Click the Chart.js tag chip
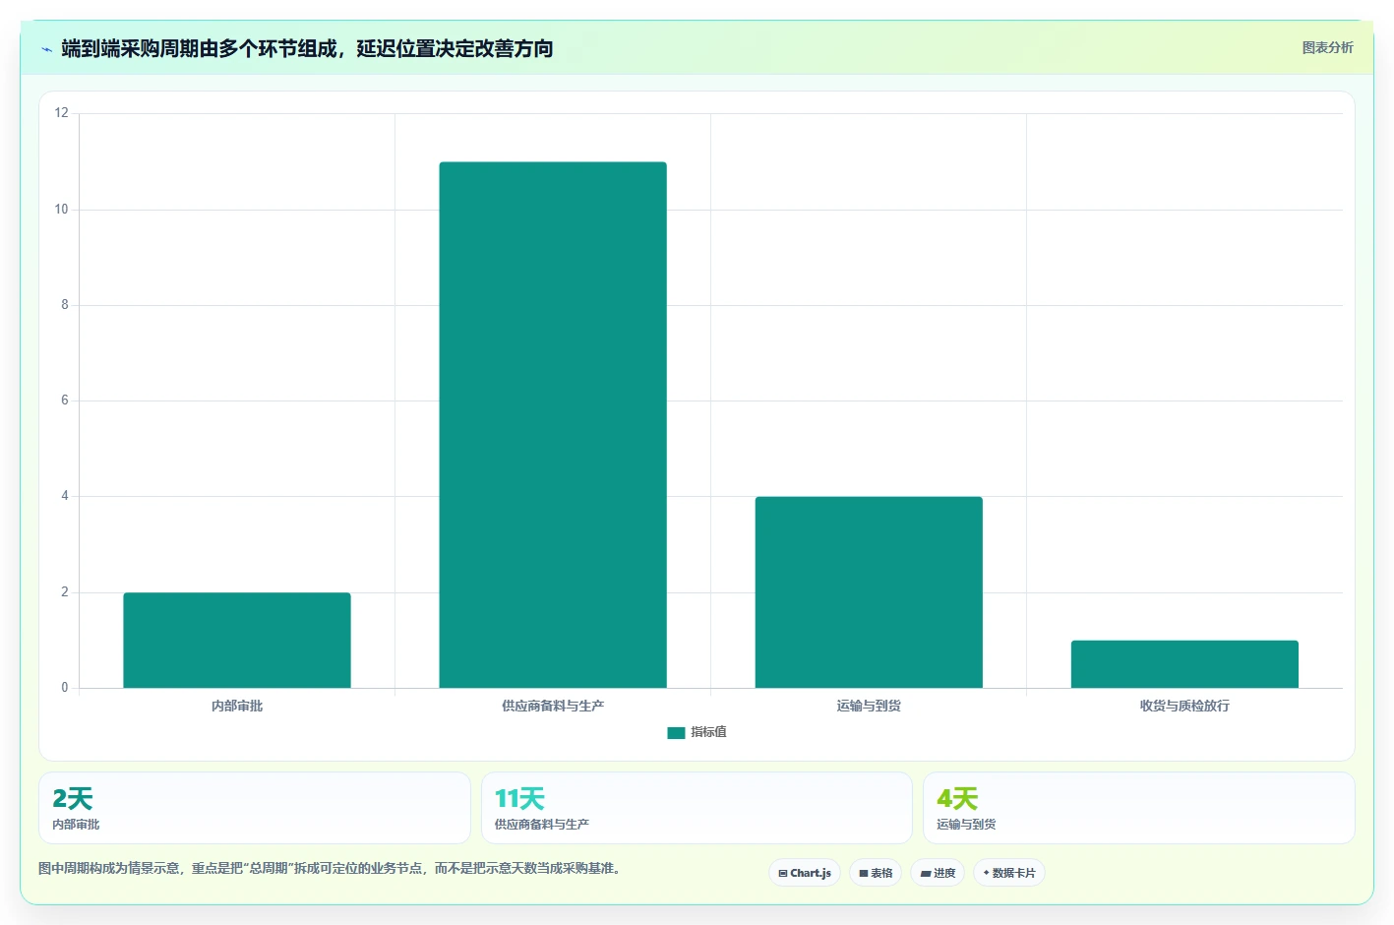This screenshot has width=1394, height=925. (x=805, y=873)
